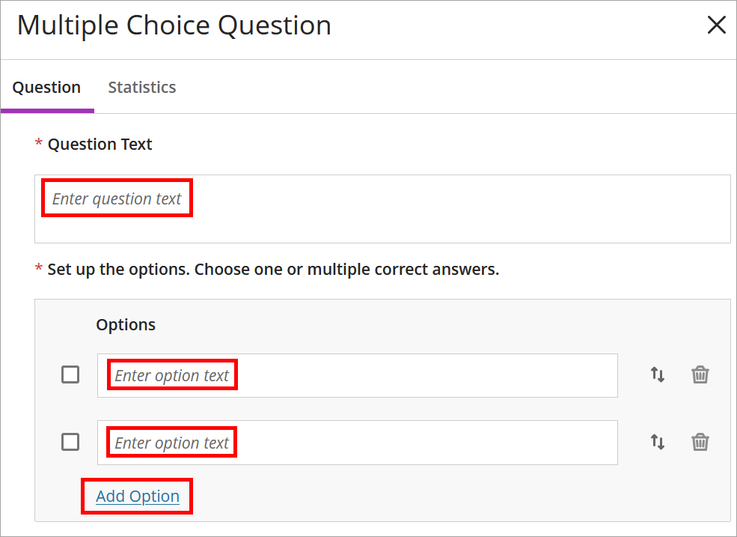737x537 pixels.
Task: Close the Multiple Choice Question dialog
Action: point(716,25)
